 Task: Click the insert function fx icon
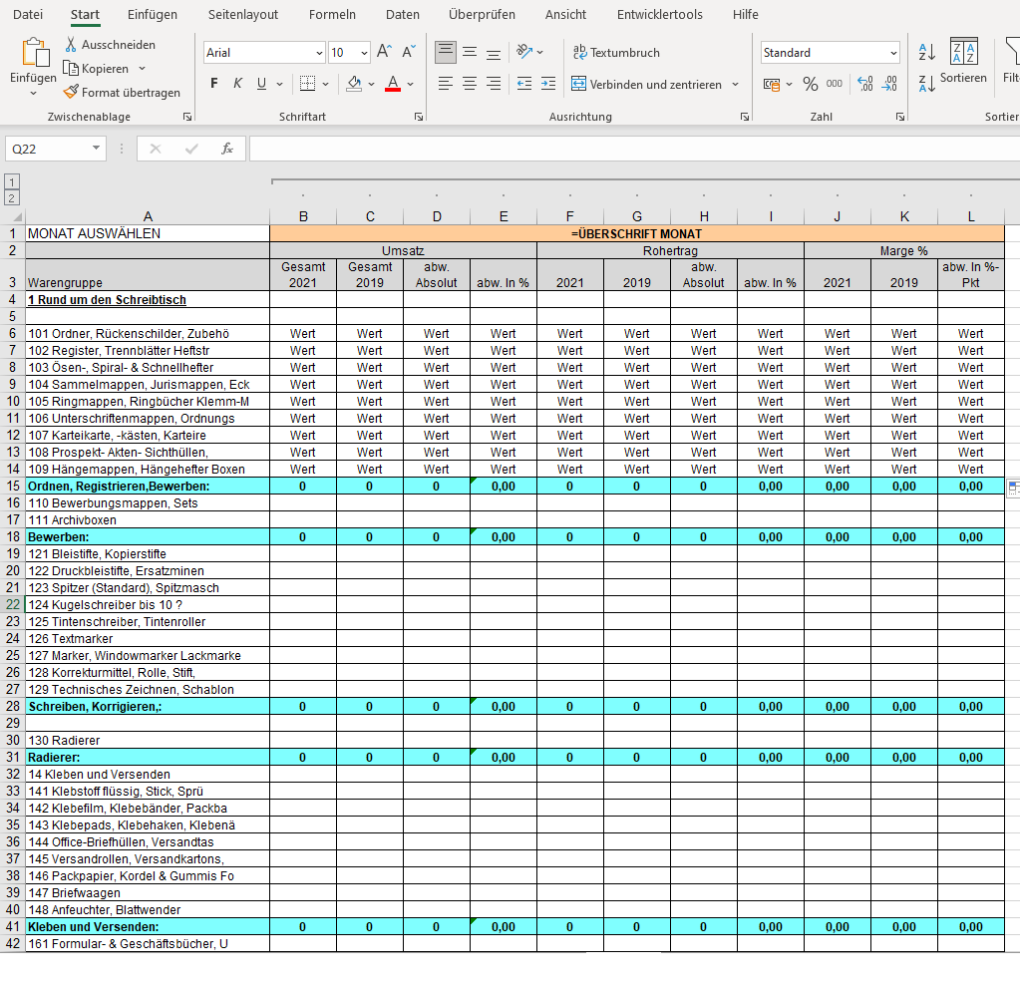[227, 149]
